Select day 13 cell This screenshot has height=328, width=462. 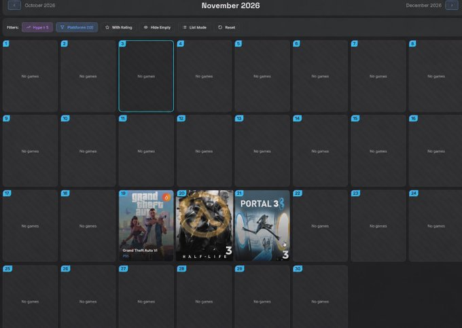click(x=262, y=151)
